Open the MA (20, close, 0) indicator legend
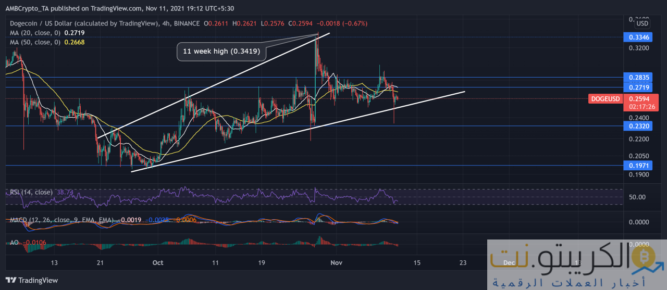667x290 pixels. [x=35, y=32]
